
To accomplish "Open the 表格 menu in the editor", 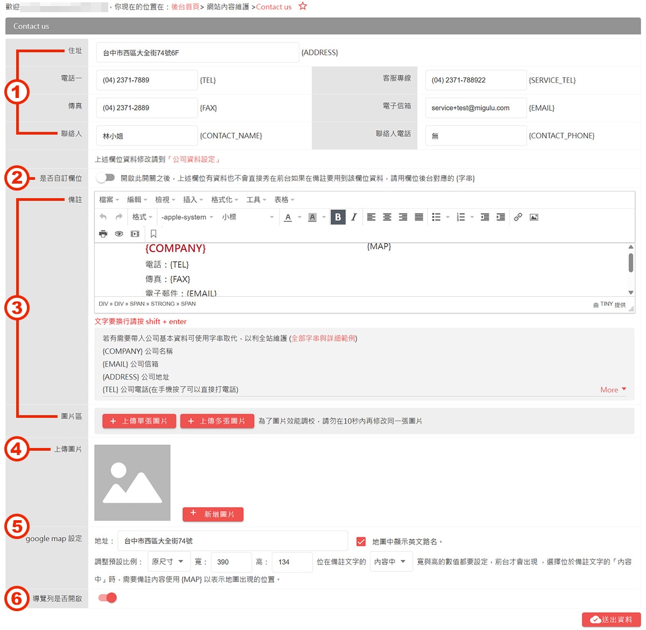I will [x=284, y=200].
